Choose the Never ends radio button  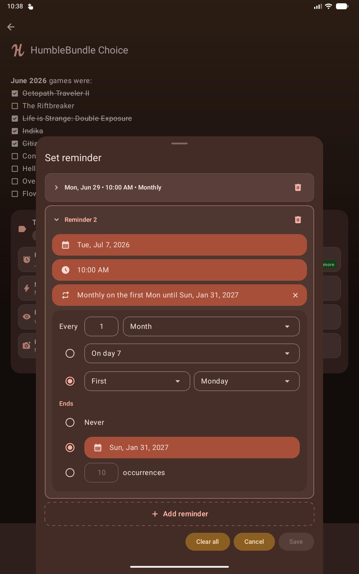pyautogui.click(x=70, y=422)
